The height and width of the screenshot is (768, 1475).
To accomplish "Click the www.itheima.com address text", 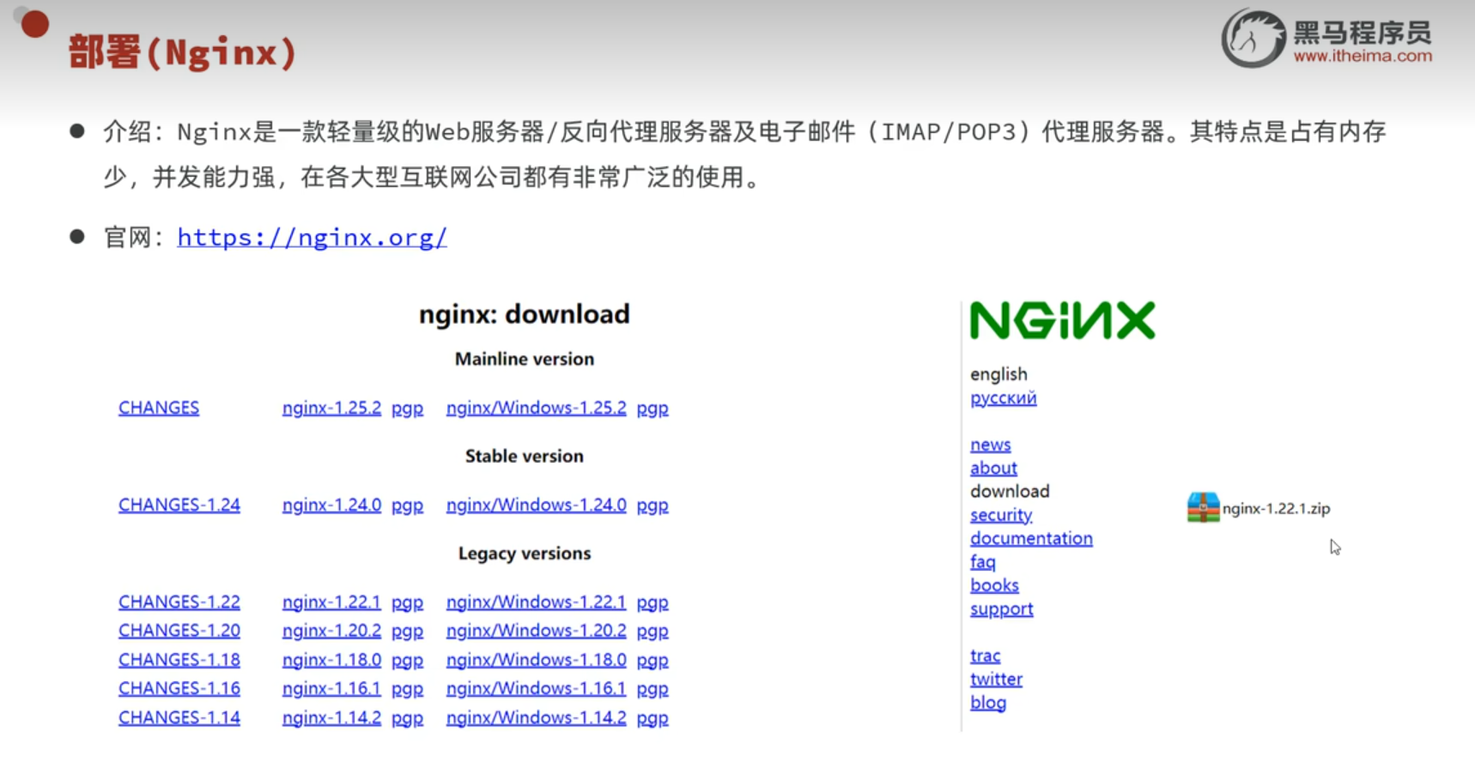I will click(x=1363, y=56).
